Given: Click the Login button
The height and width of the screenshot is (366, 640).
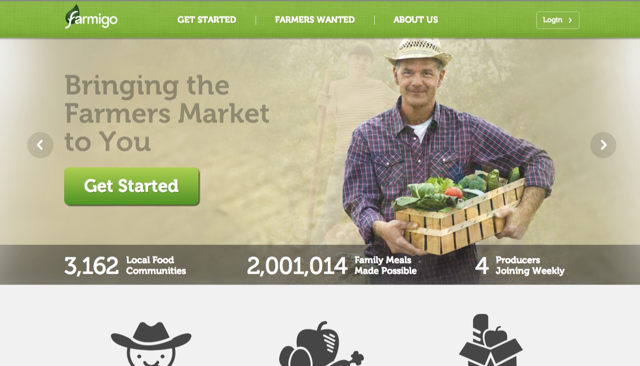Looking at the screenshot, I should click(558, 20).
